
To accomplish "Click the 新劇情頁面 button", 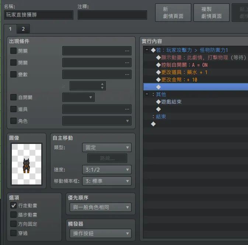I will click(x=173, y=13).
